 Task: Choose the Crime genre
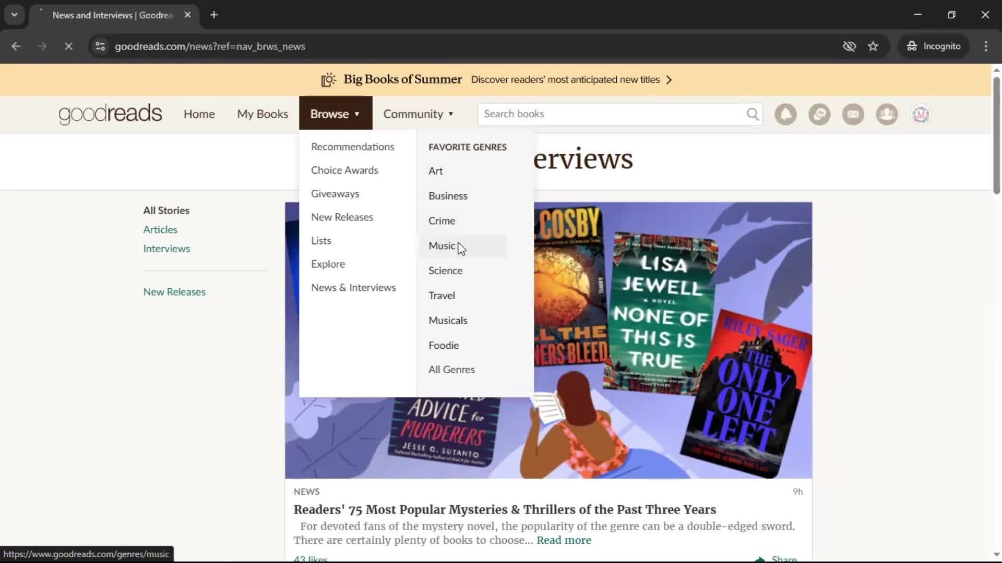click(442, 221)
